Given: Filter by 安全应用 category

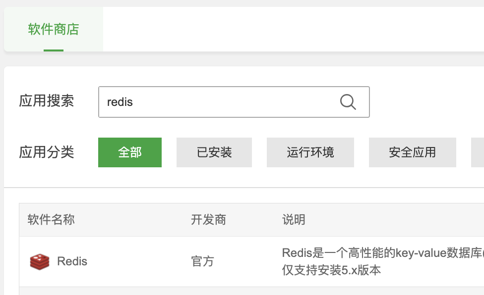Looking at the screenshot, I should pos(413,152).
